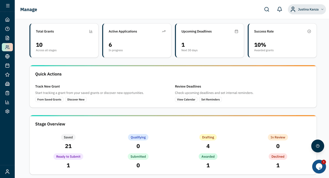329x178 pixels.
Task: Click the From Saved Grants button
Action: [49, 99]
